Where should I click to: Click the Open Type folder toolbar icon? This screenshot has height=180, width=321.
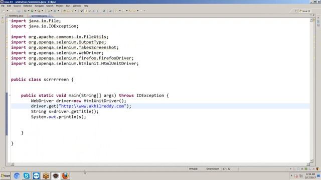click(64, 11)
